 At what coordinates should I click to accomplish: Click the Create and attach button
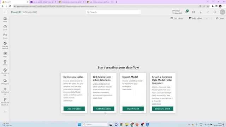pyautogui.click(x=162, y=109)
